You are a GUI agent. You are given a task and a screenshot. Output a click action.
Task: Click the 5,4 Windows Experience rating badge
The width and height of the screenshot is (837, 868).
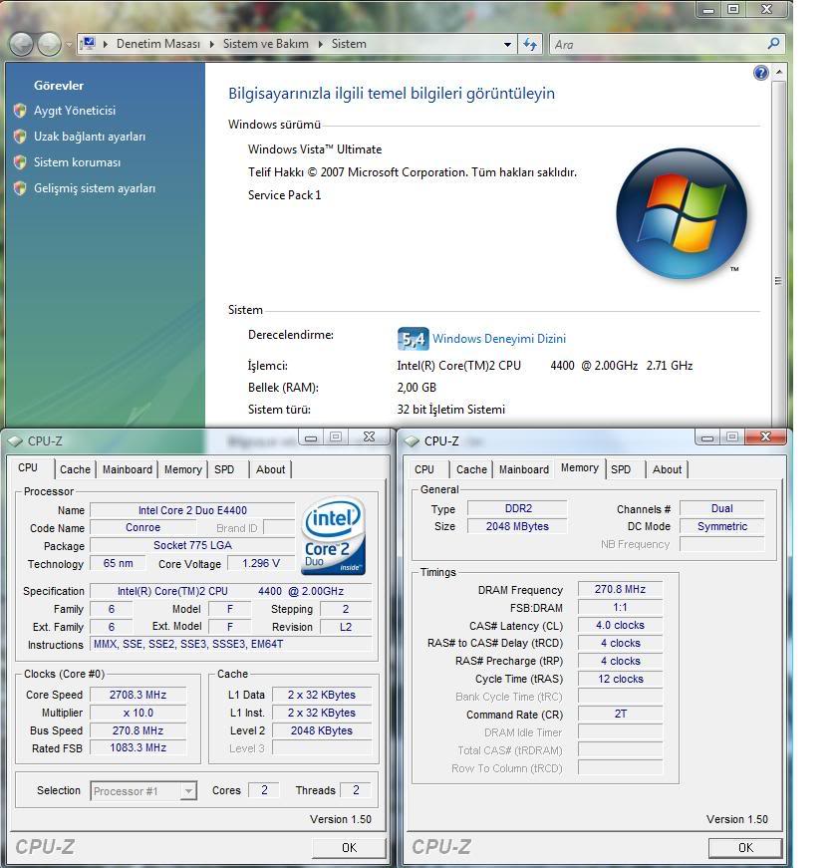tap(413, 339)
